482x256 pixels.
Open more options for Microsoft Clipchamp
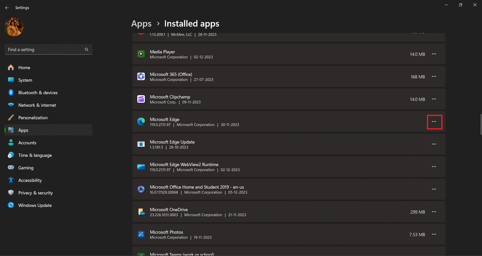(x=434, y=99)
